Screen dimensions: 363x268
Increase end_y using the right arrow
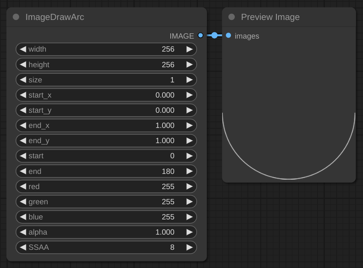point(189,141)
